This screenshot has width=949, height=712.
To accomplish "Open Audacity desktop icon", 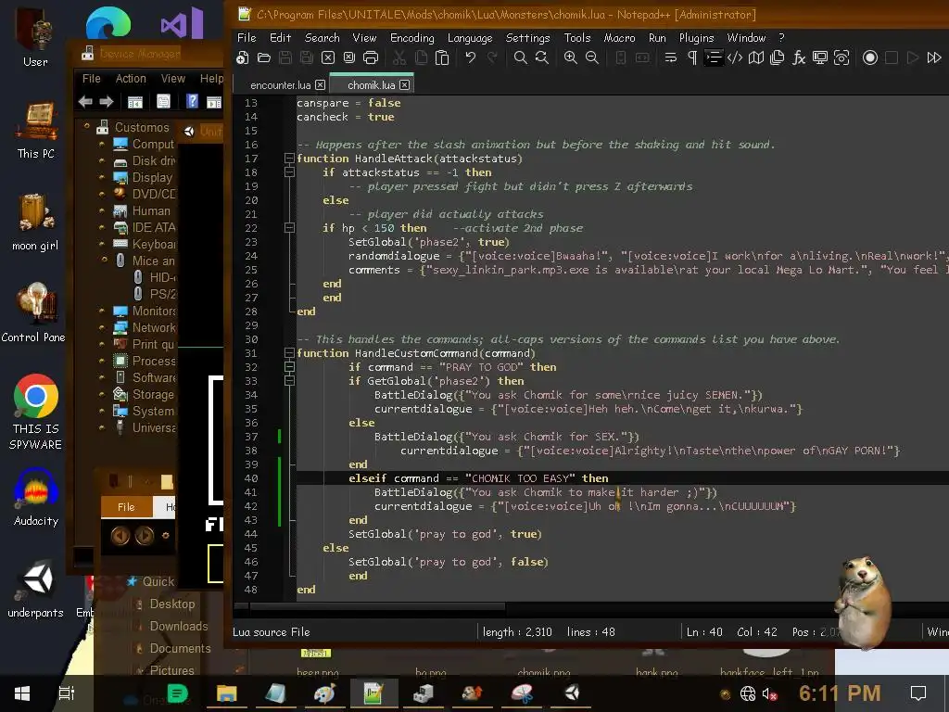I will [36, 497].
